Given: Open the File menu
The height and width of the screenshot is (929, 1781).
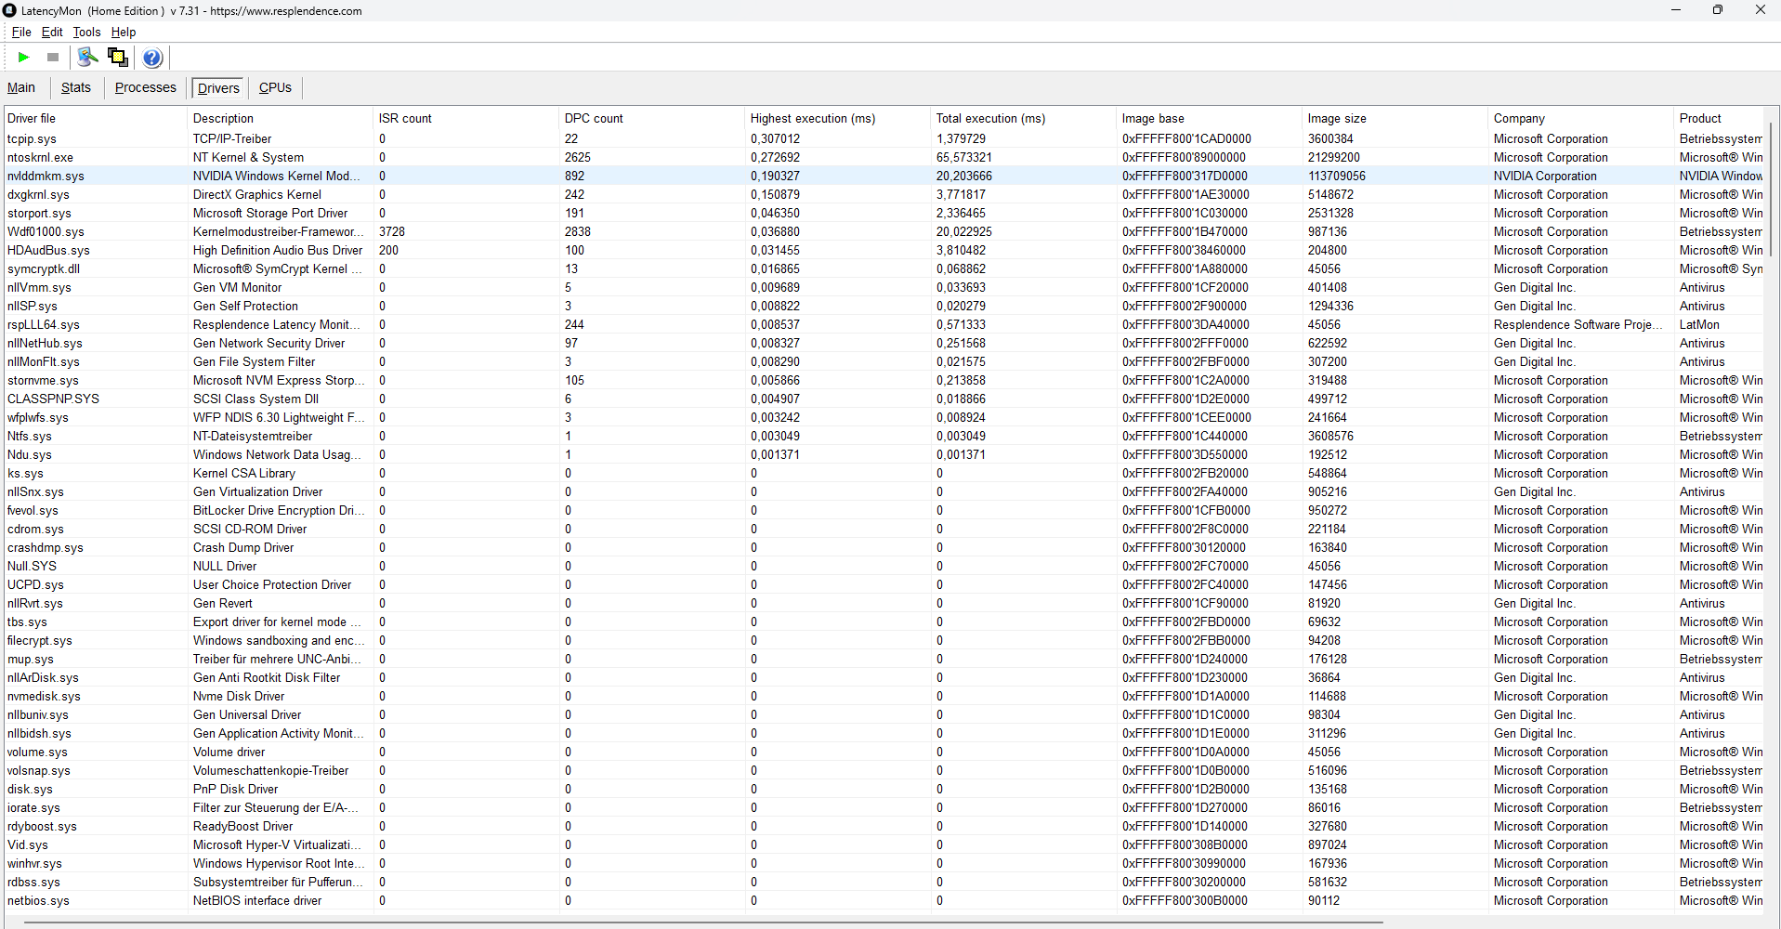Looking at the screenshot, I should pyautogui.click(x=21, y=32).
